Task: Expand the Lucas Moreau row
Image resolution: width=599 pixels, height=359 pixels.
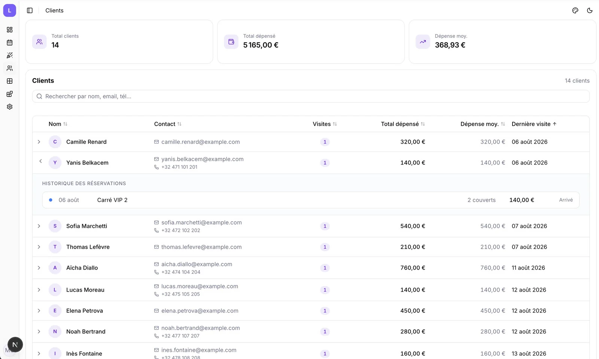Action: [x=39, y=290]
